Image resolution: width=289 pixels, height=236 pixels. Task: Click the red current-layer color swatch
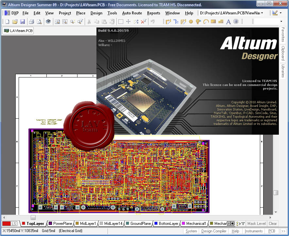tap(7, 224)
